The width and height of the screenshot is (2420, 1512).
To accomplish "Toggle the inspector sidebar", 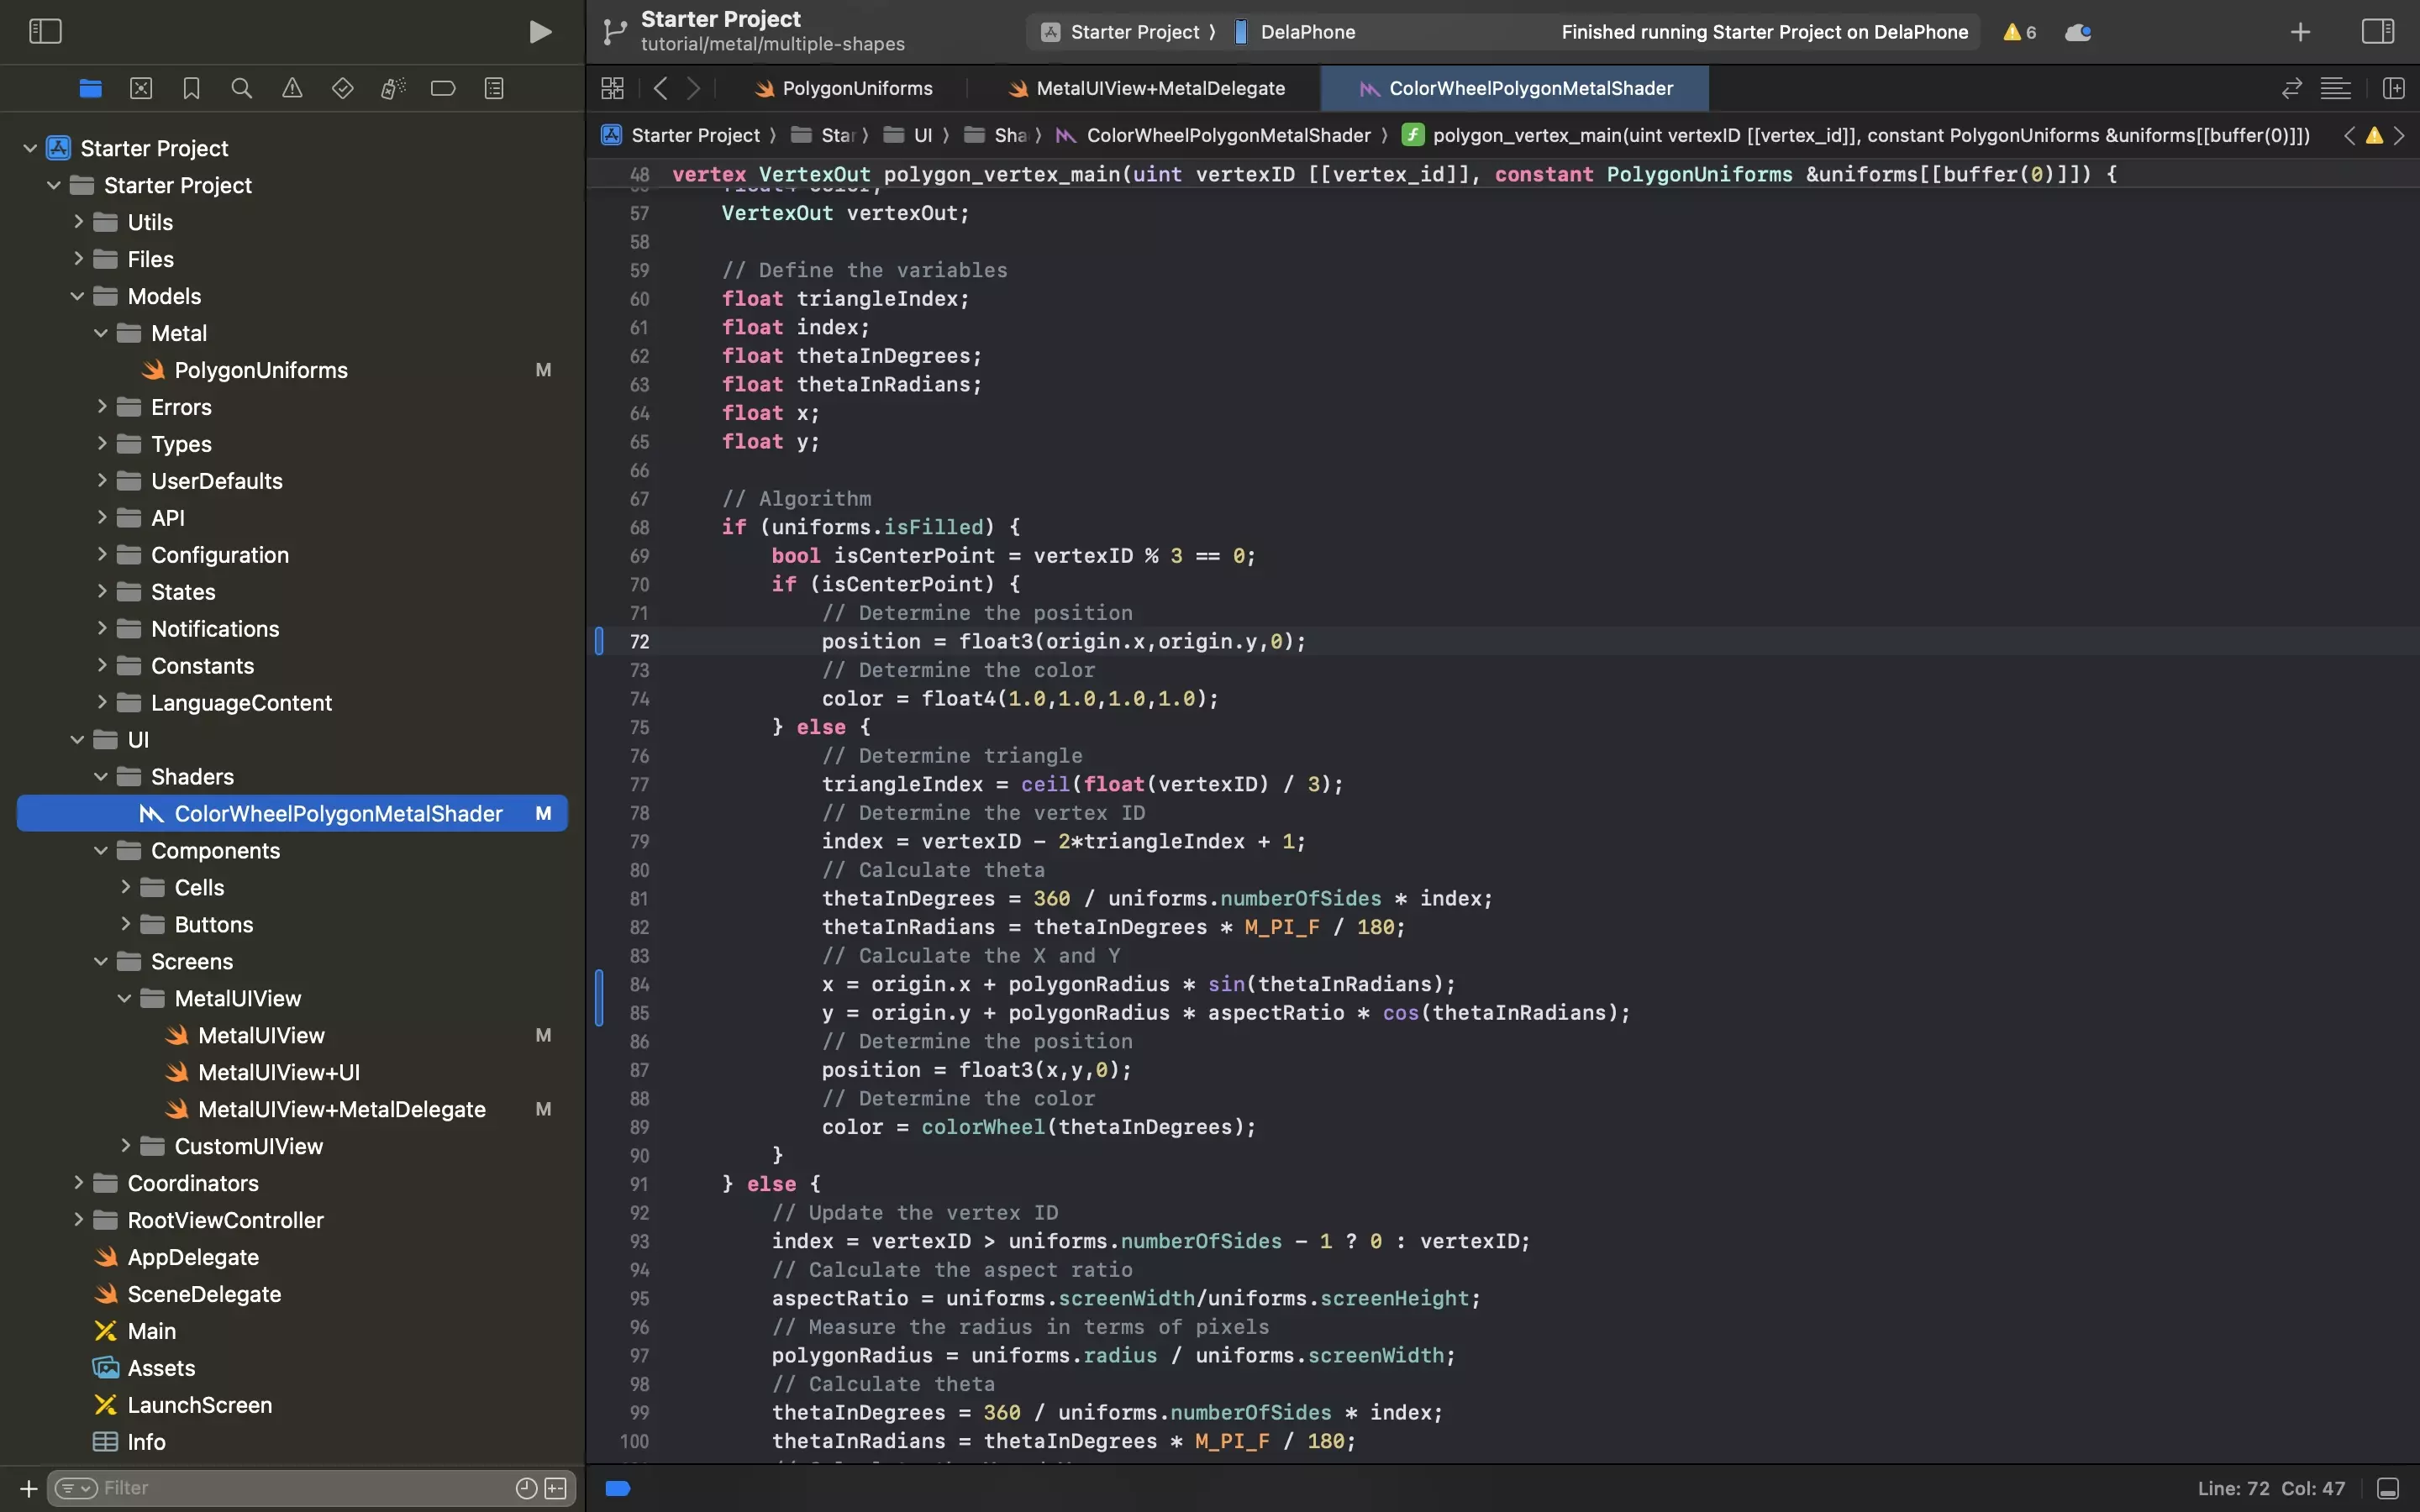I will [2378, 32].
